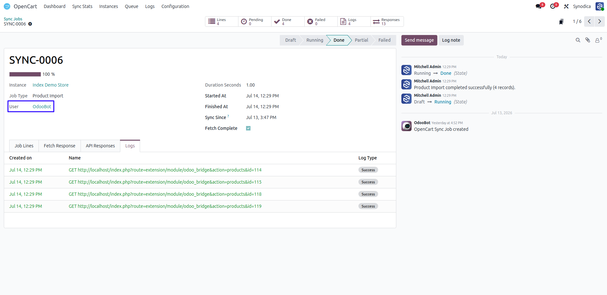Switch to the Job Lines tab

point(24,146)
